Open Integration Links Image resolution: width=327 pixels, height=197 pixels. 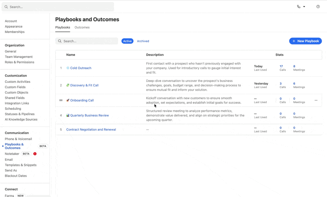(17, 103)
